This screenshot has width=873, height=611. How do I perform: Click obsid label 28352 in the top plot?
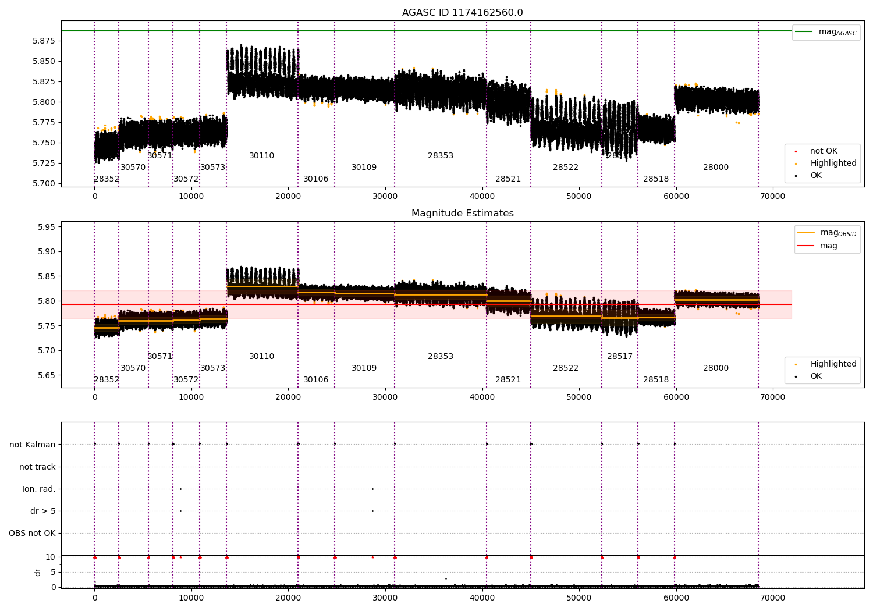107,179
